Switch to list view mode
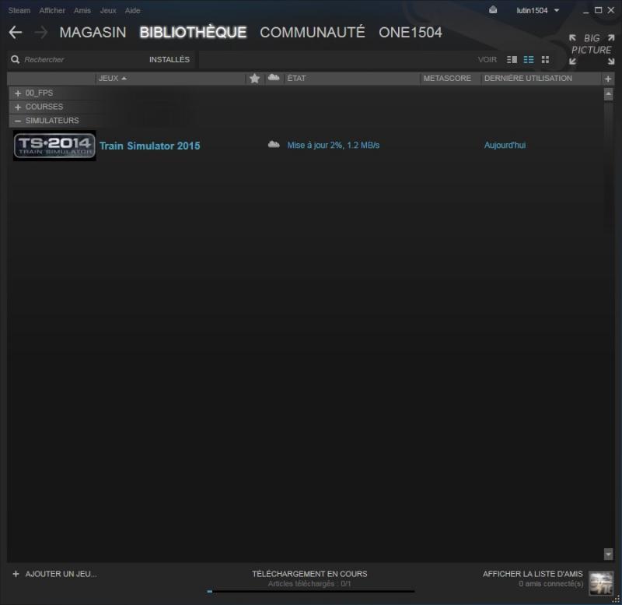The width and height of the screenshot is (622, 605). (x=529, y=60)
